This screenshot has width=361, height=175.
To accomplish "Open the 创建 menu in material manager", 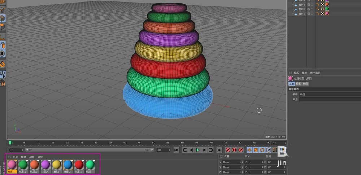I will 15,157.
